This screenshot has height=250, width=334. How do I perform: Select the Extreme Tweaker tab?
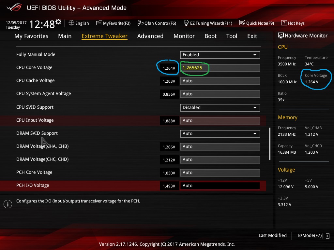tap(105, 36)
